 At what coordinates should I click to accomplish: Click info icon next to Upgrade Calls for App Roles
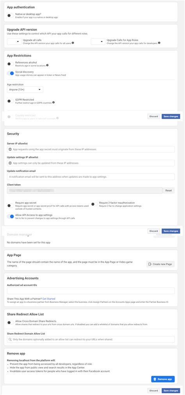(x=159, y=43)
